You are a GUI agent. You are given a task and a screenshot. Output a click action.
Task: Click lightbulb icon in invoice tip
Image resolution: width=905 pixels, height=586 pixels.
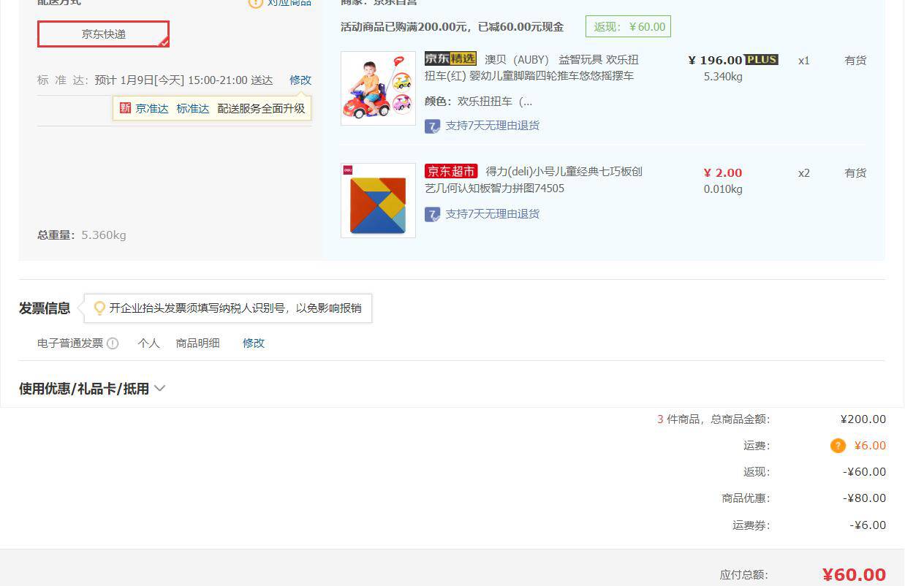[99, 308]
